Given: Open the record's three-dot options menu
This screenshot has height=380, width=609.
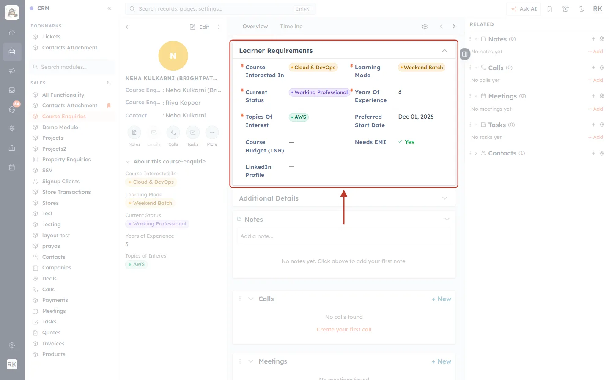Looking at the screenshot, I should tap(219, 27).
